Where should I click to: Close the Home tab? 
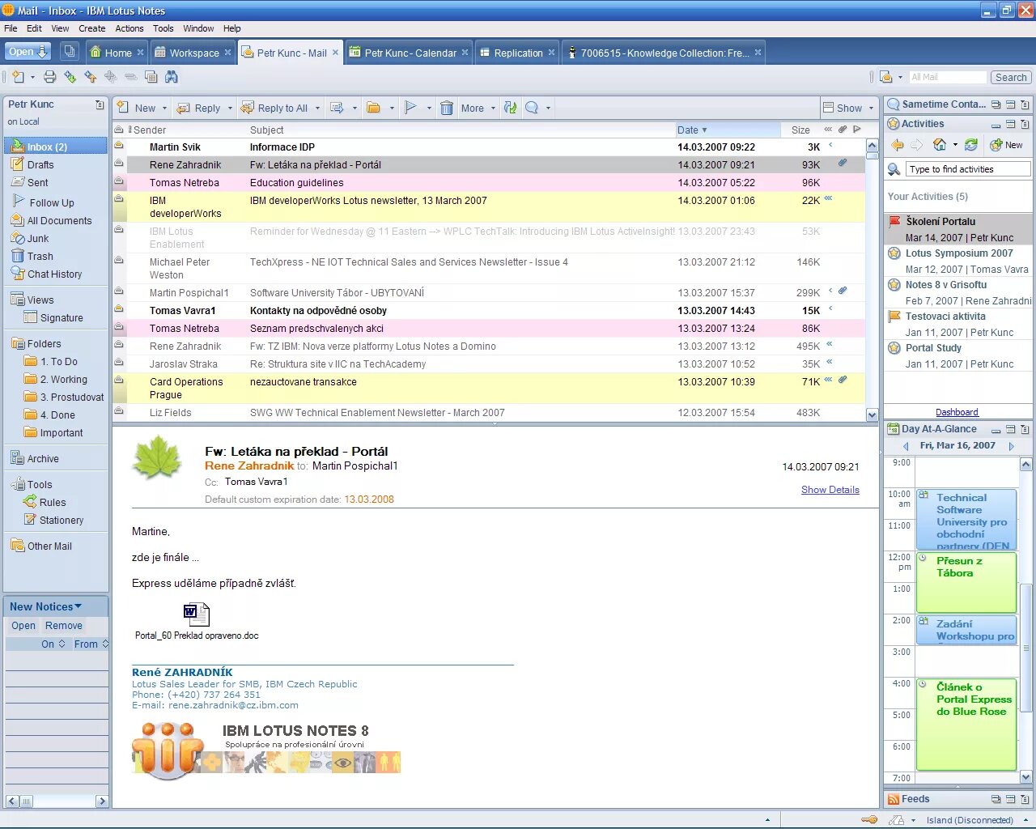(140, 53)
